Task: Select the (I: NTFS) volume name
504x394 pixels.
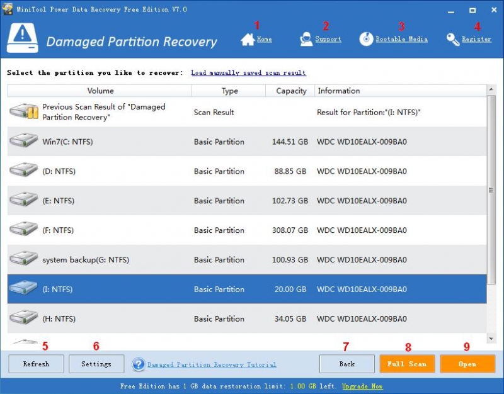Action: coord(57,290)
